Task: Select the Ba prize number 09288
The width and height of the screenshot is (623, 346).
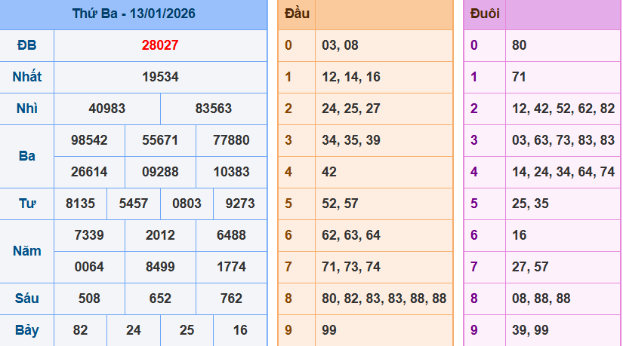Action: click(x=160, y=172)
